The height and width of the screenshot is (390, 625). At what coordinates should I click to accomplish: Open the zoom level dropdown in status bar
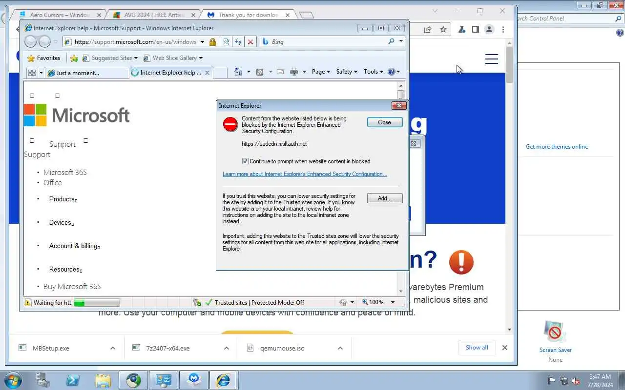(x=392, y=302)
